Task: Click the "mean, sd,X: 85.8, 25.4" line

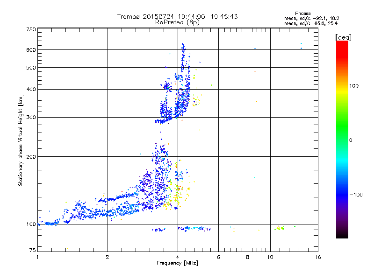Action: pos(311,23)
